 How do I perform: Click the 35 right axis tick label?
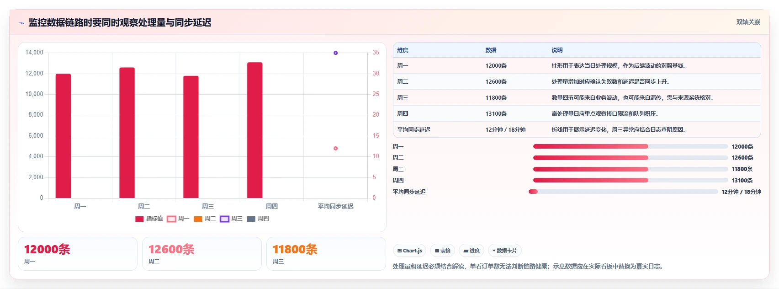pyautogui.click(x=376, y=53)
